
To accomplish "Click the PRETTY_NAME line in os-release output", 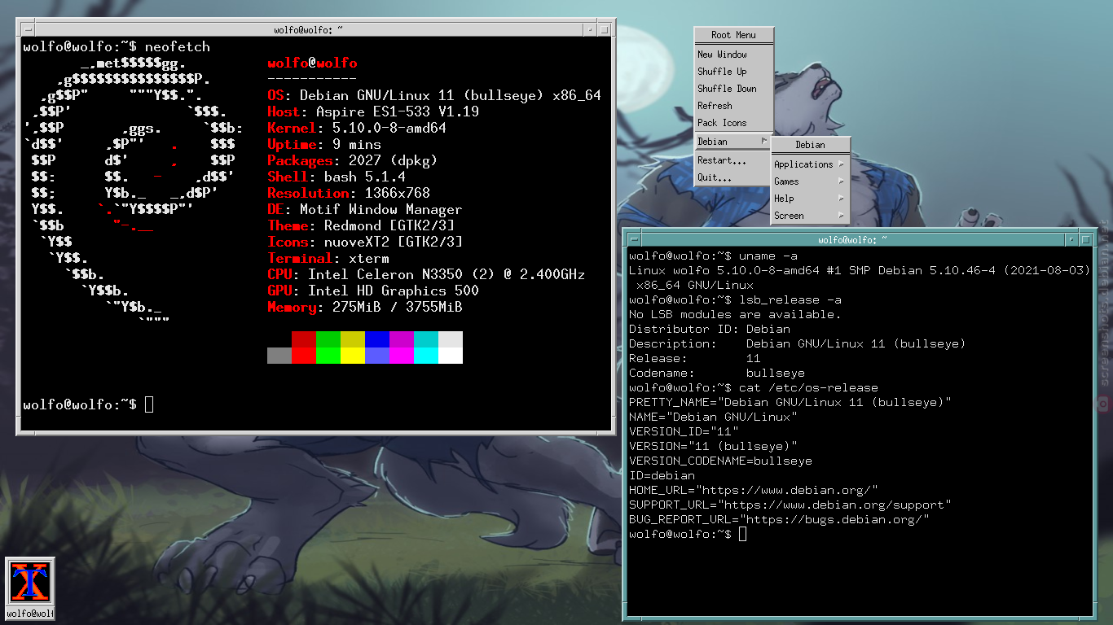I will [x=790, y=402].
